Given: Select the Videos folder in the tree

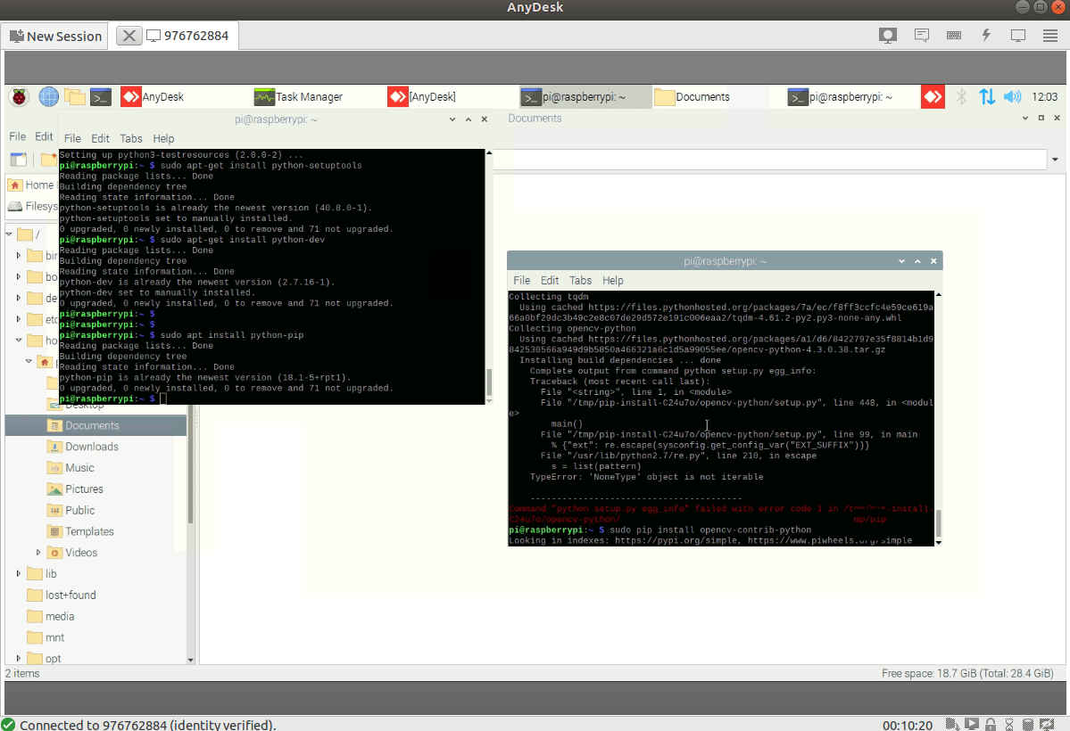Looking at the screenshot, I should [x=81, y=553].
